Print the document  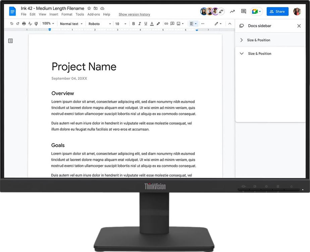tap(24, 23)
